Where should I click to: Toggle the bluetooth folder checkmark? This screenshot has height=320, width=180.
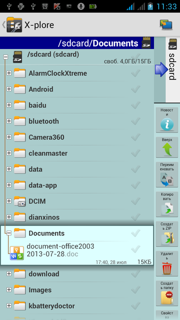[135, 121]
